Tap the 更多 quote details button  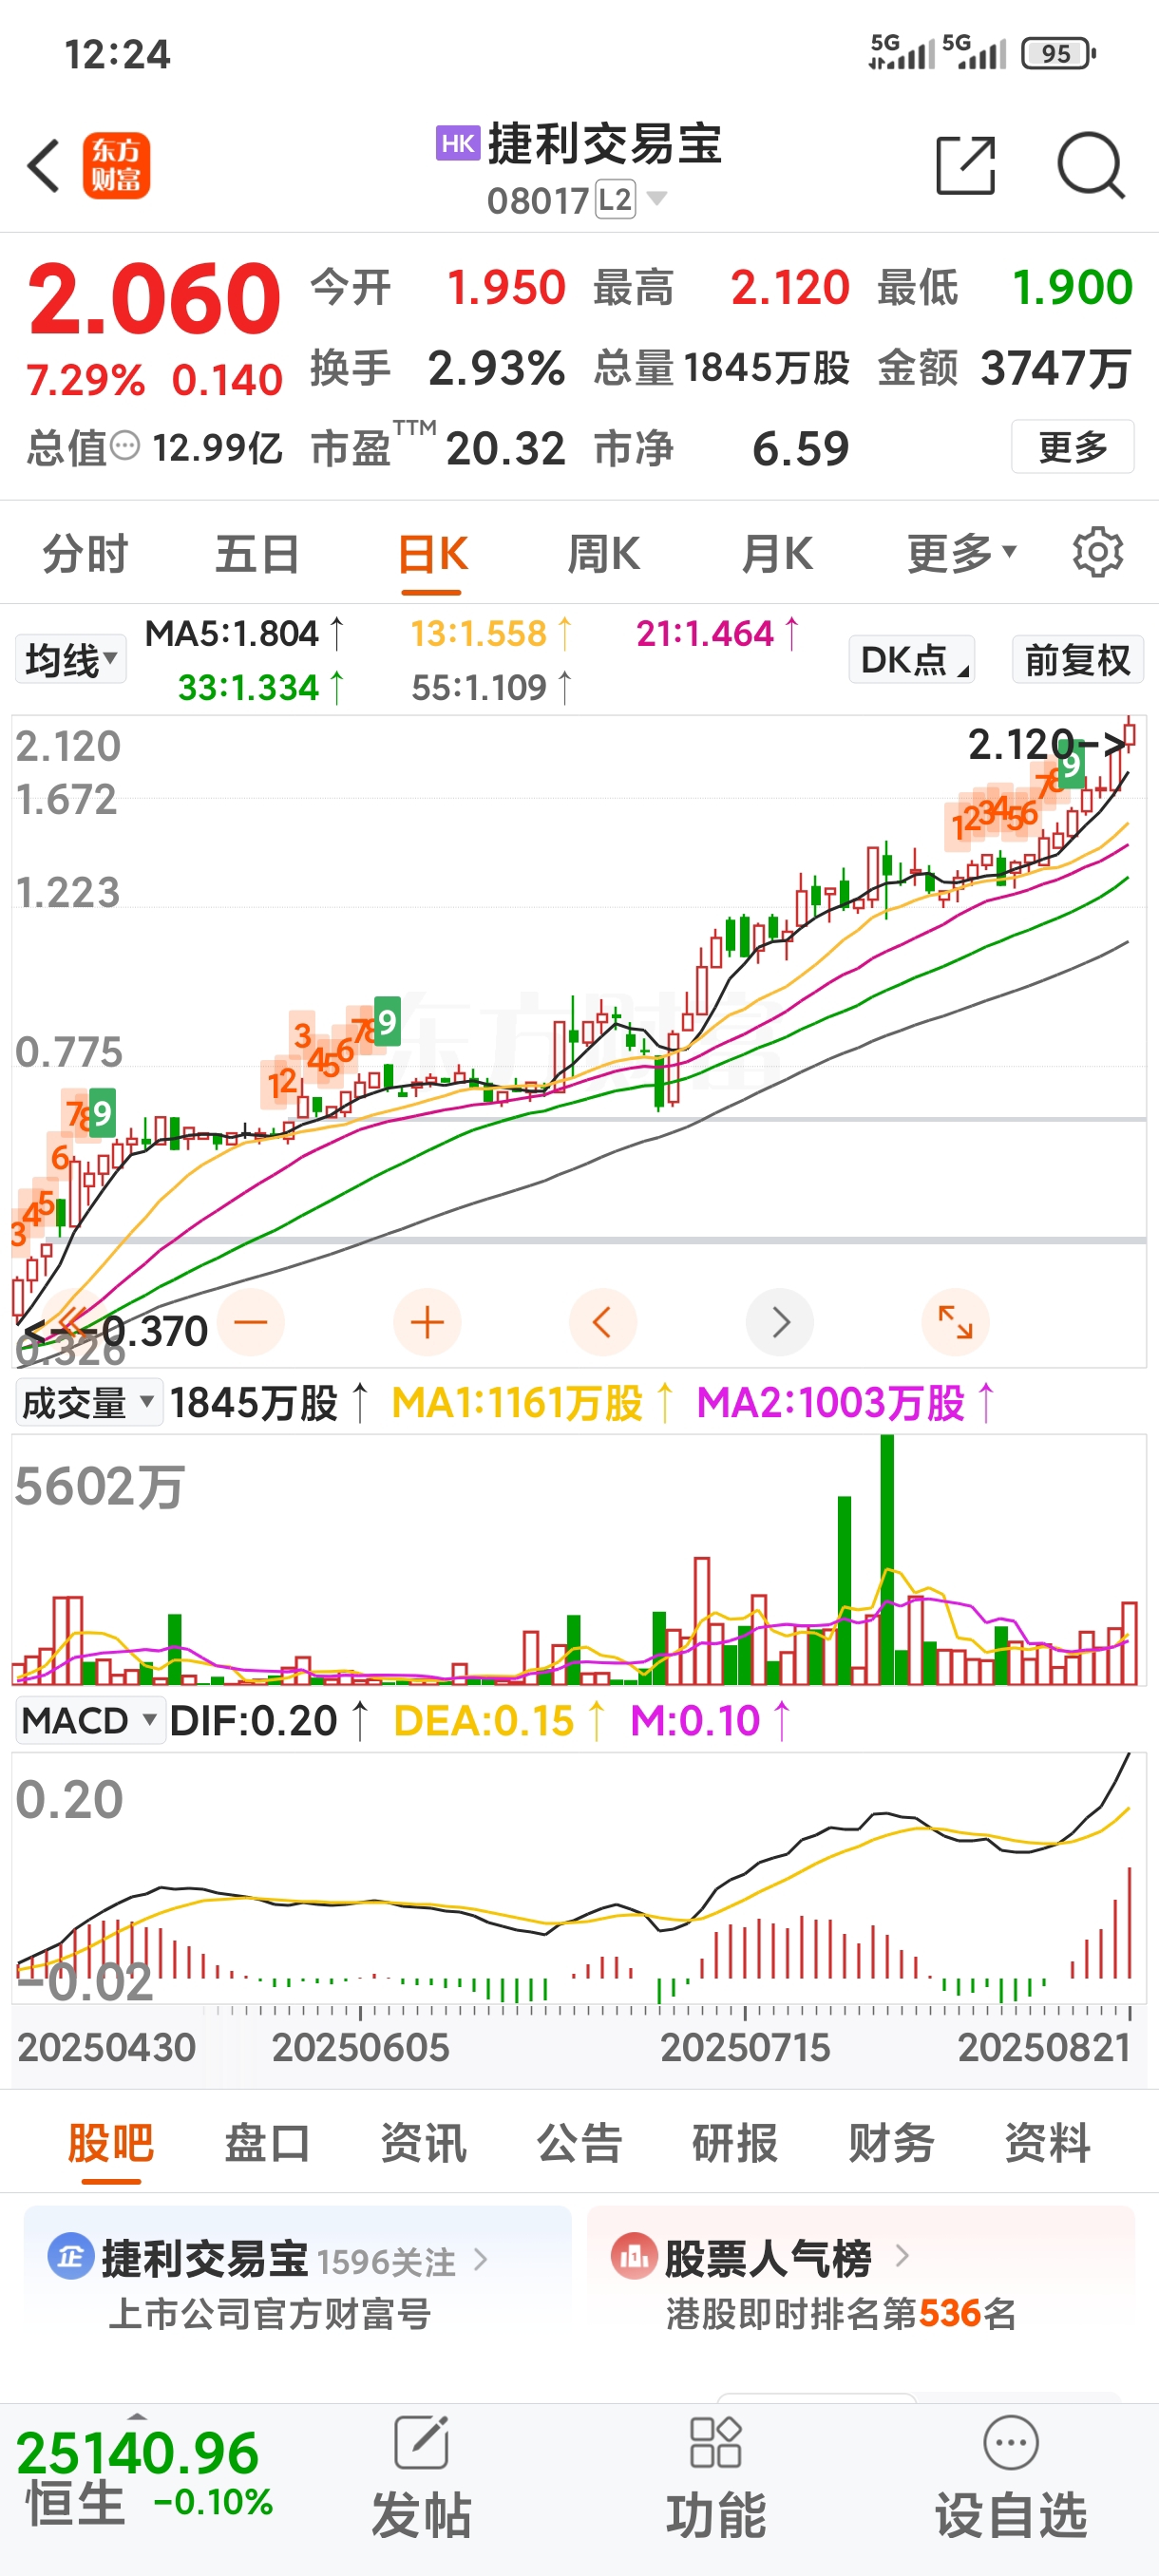[x=1073, y=446]
